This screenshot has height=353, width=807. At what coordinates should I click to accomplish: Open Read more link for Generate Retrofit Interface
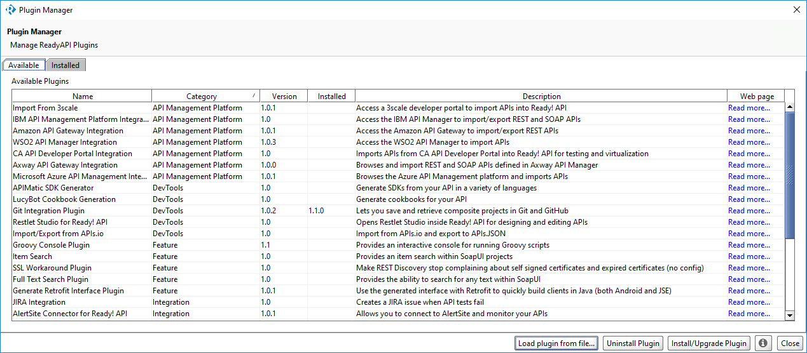(748, 291)
